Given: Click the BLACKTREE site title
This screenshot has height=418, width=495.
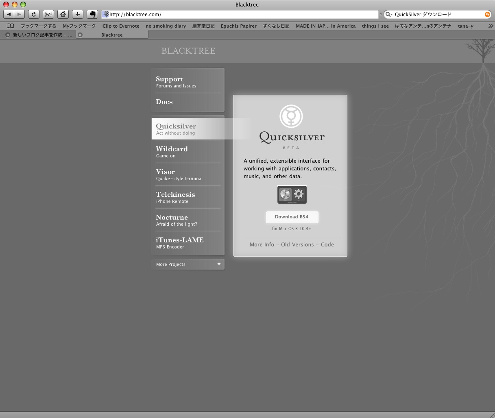Looking at the screenshot, I should 188,51.
